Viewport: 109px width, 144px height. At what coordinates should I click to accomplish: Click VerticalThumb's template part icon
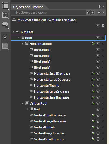click(x=93, y=127)
